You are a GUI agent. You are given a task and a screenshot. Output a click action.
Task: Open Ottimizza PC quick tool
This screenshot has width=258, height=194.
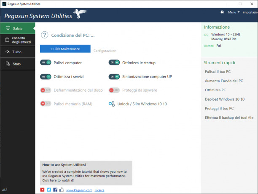point(215,90)
